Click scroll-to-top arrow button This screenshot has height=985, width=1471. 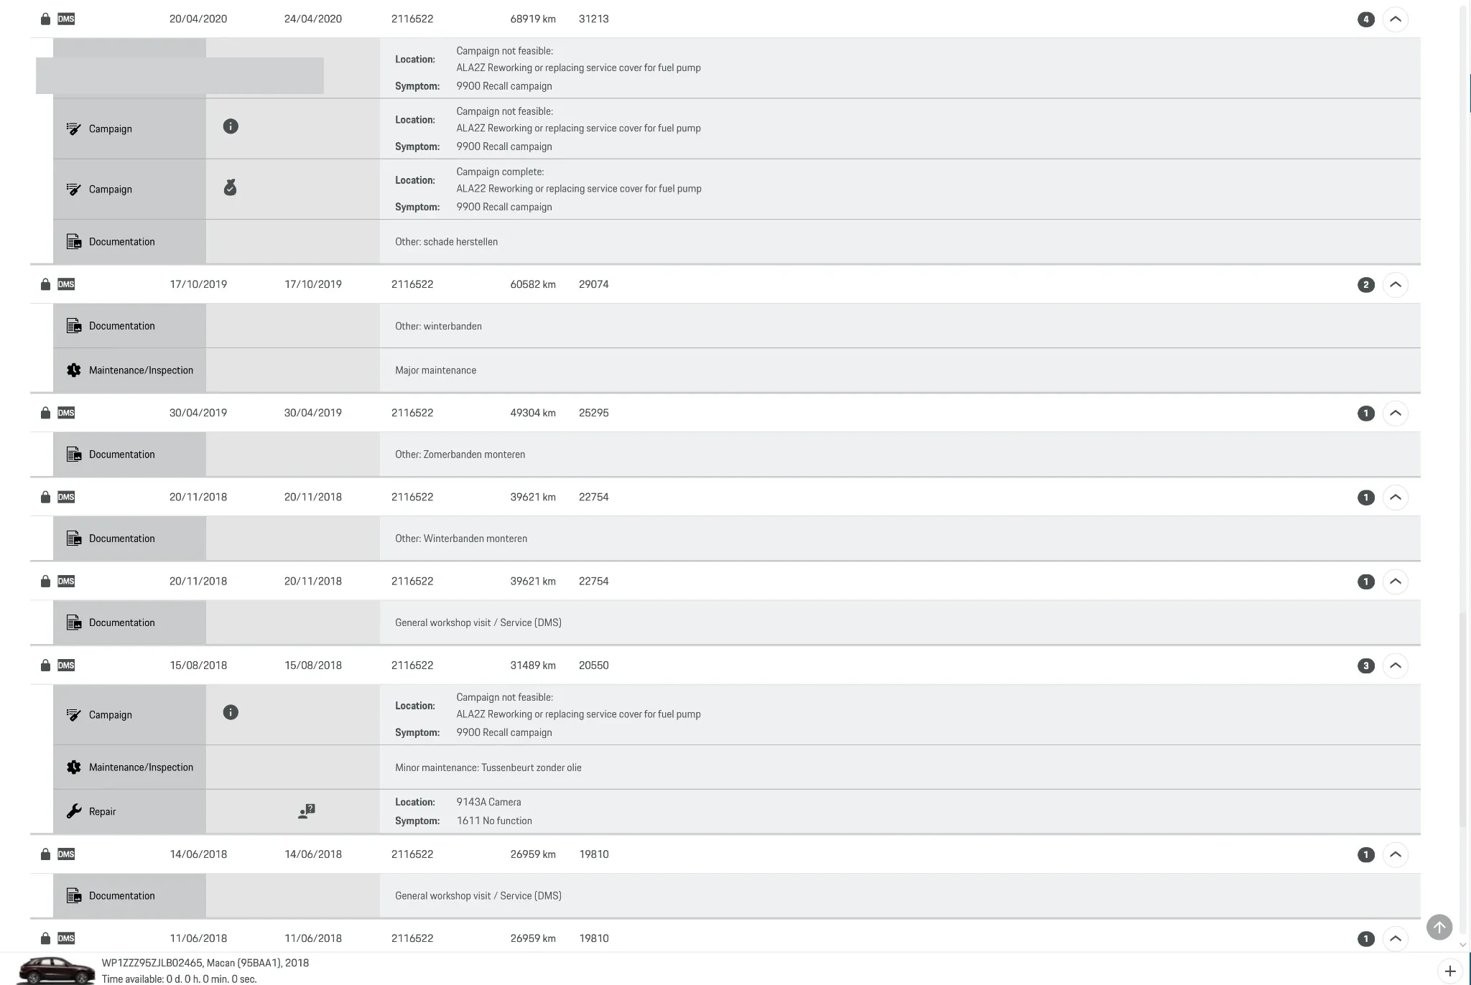point(1439,927)
